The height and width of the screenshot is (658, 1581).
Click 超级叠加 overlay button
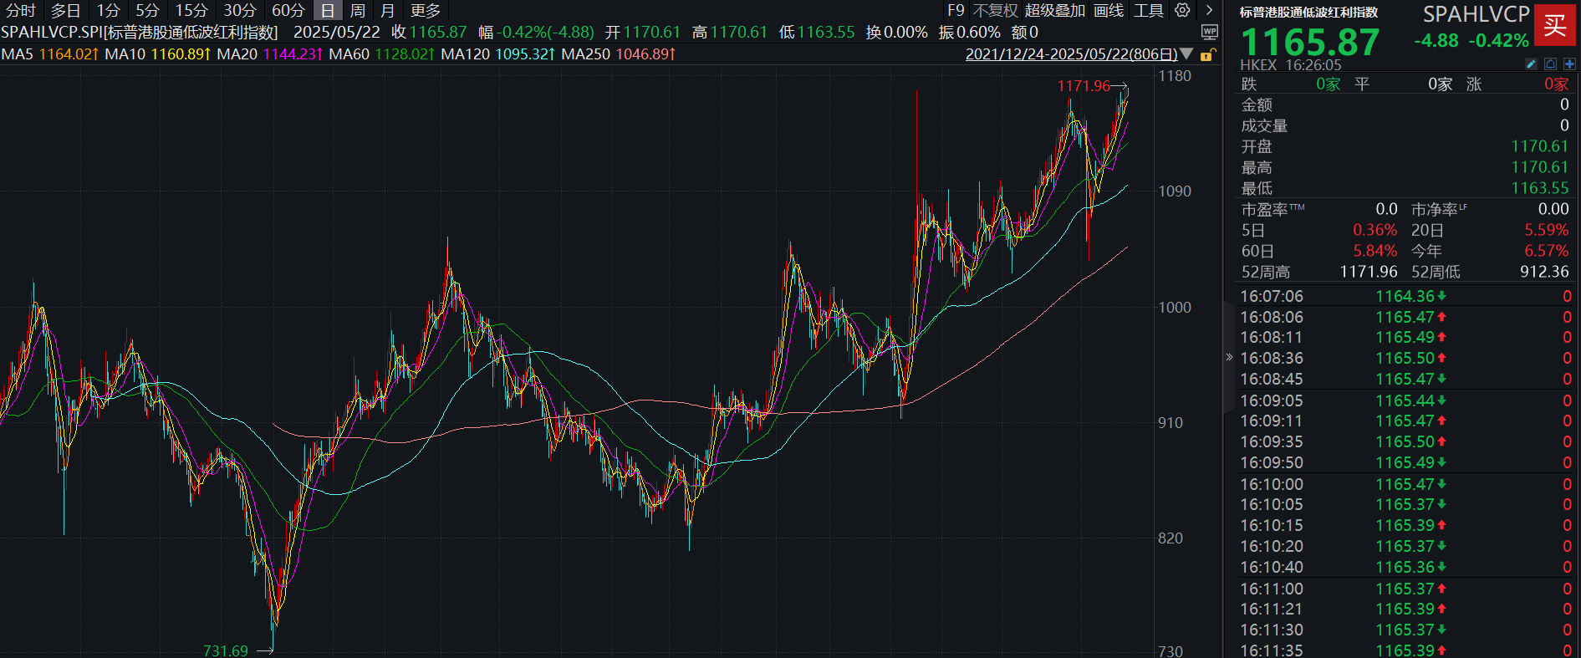point(1054,10)
